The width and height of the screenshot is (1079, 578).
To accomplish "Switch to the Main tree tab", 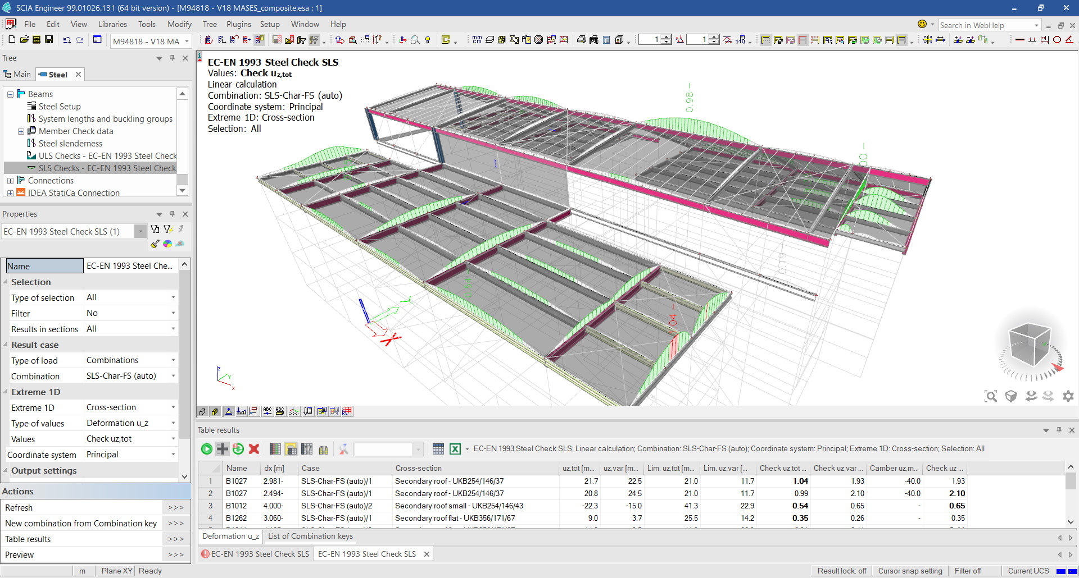I will [x=17, y=74].
